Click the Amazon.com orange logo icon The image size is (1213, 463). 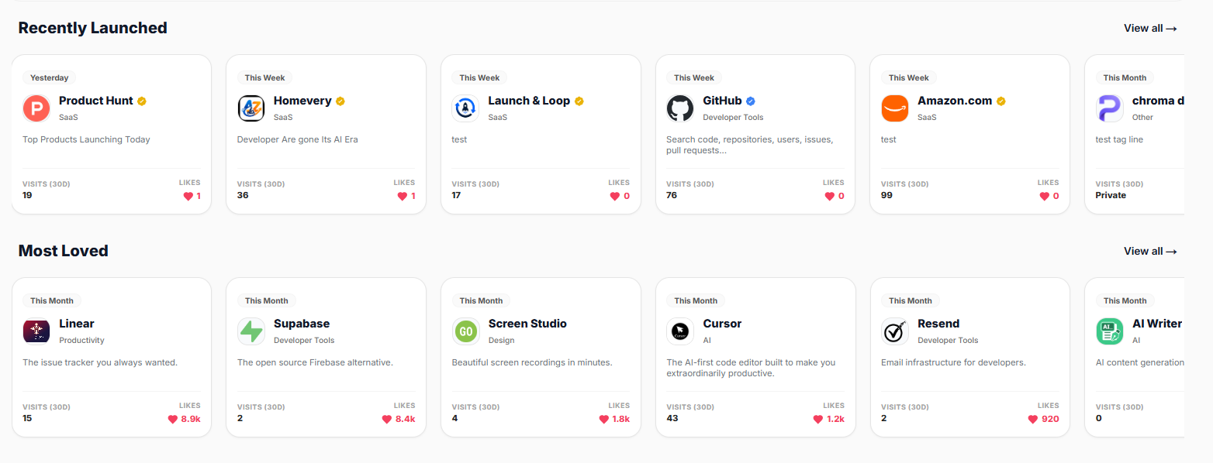click(895, 108)
